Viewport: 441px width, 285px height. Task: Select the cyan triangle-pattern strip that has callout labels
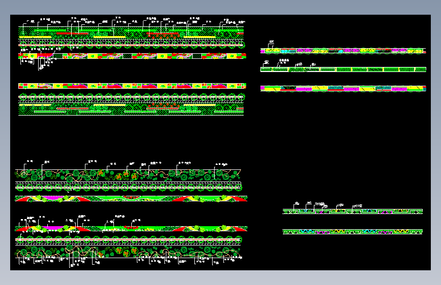tap(352, 211)
